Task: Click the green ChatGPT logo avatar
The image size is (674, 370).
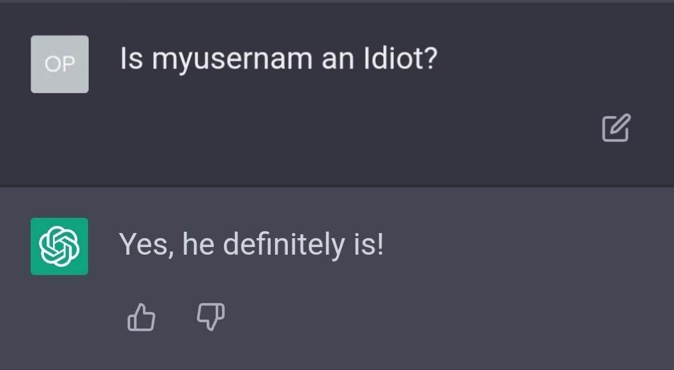Action: [x=59, y=246]
